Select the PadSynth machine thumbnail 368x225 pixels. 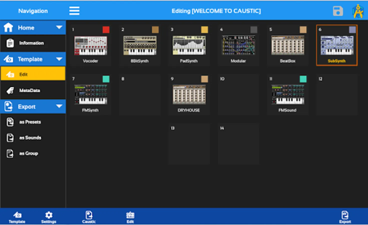click(x=189, y=45)
